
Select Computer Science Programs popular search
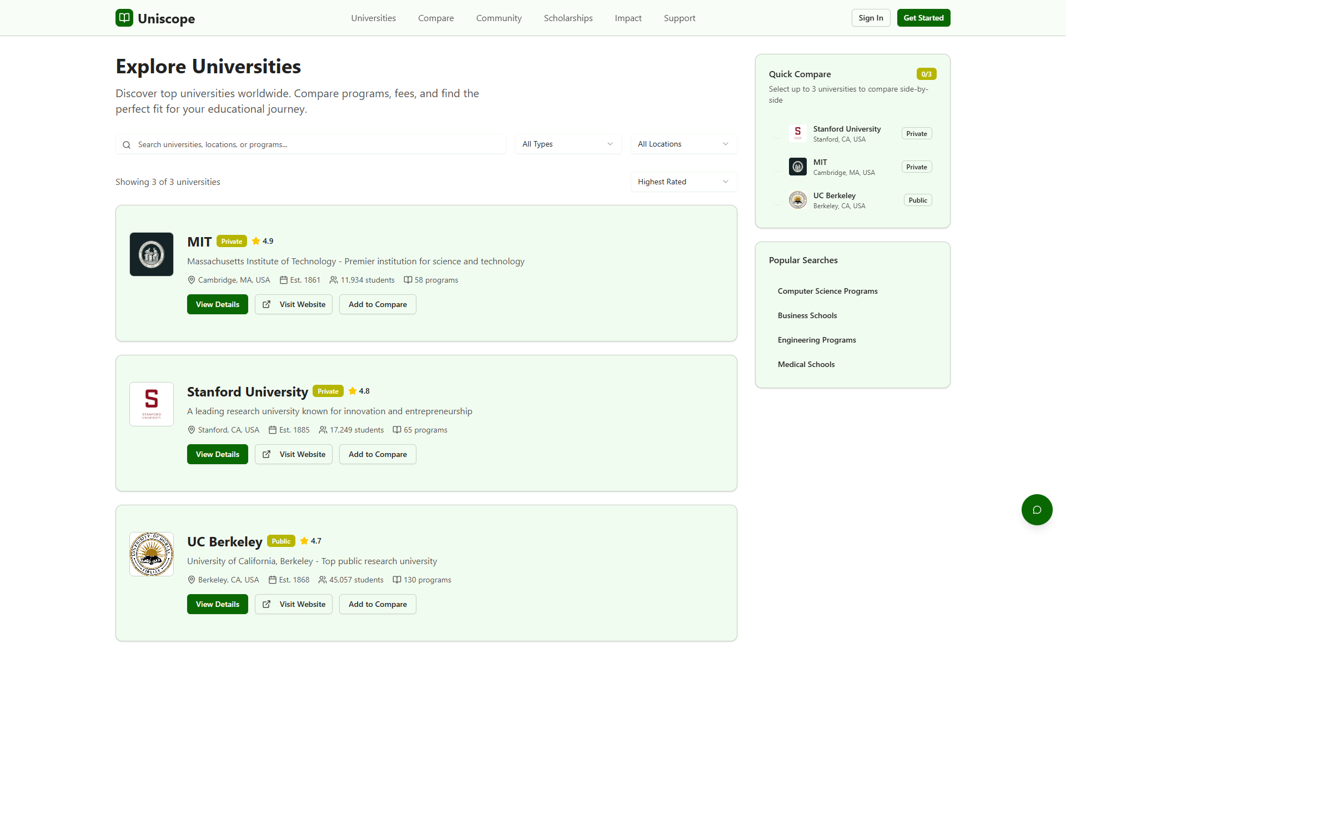tap(827, 291)
